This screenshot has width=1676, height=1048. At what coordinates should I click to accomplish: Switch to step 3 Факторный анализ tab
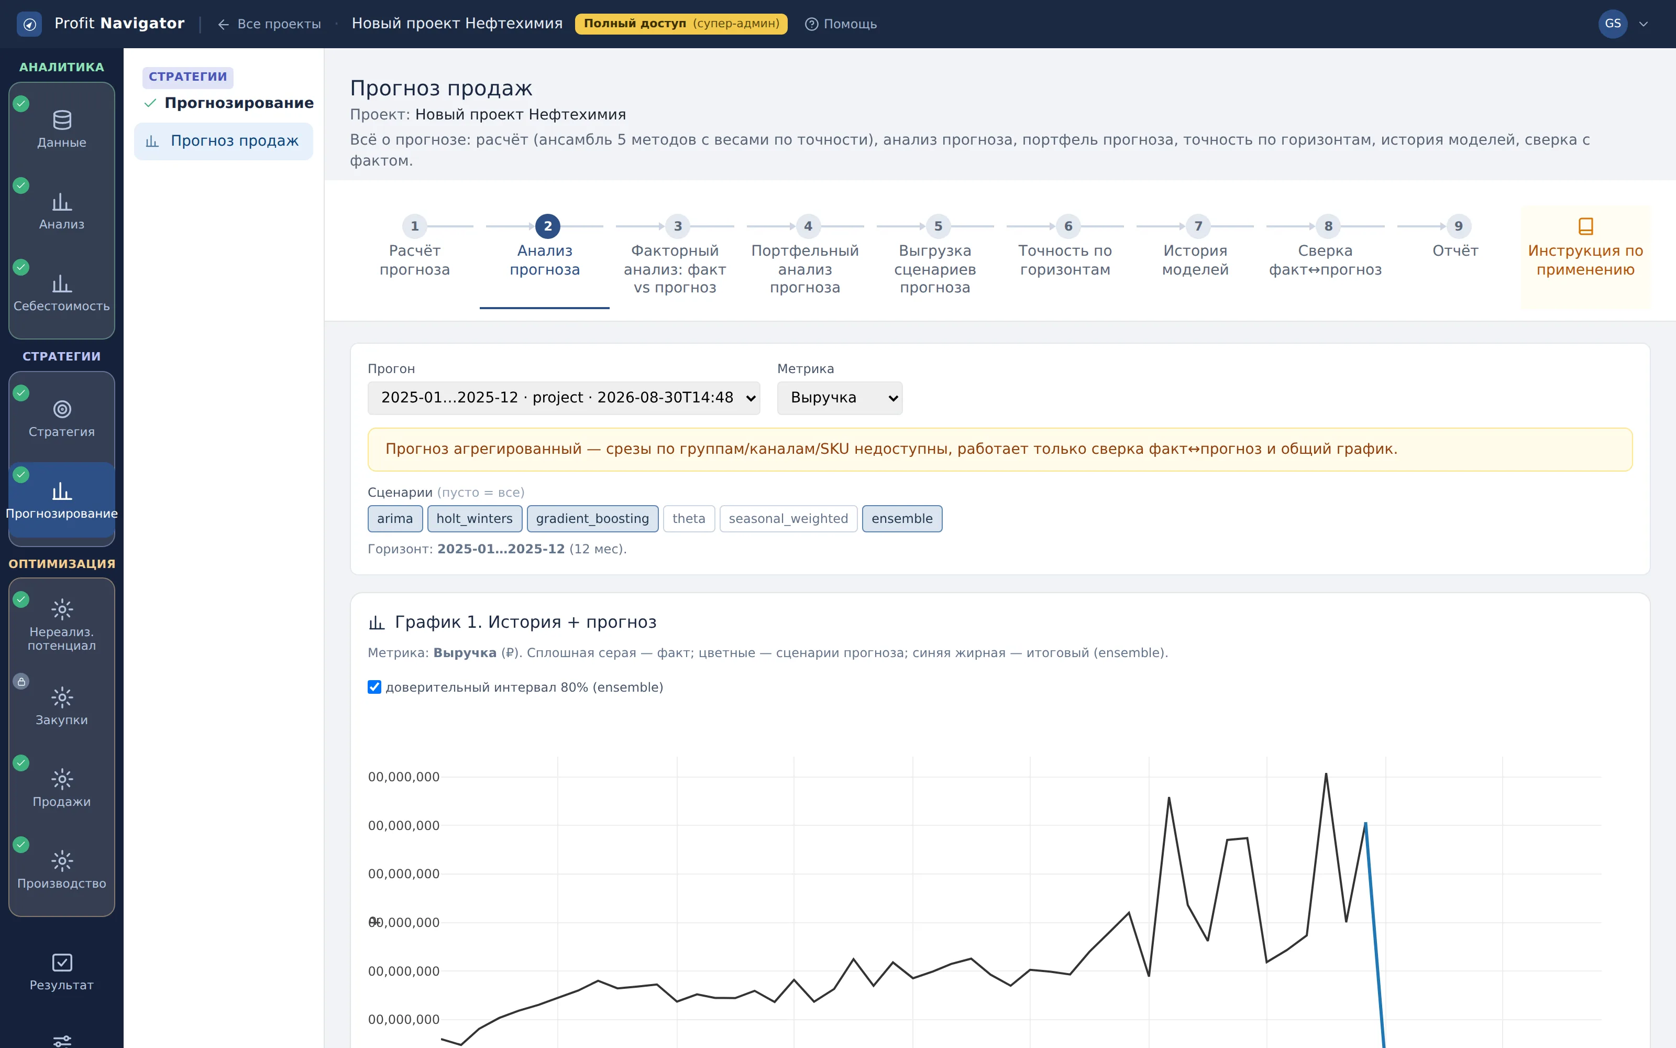[675, 257]
